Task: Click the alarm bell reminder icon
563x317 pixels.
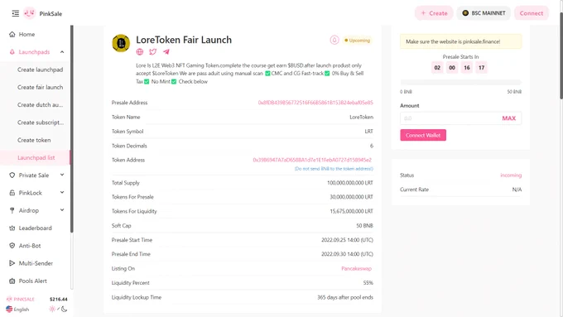Action: click(x=334, y=41)
